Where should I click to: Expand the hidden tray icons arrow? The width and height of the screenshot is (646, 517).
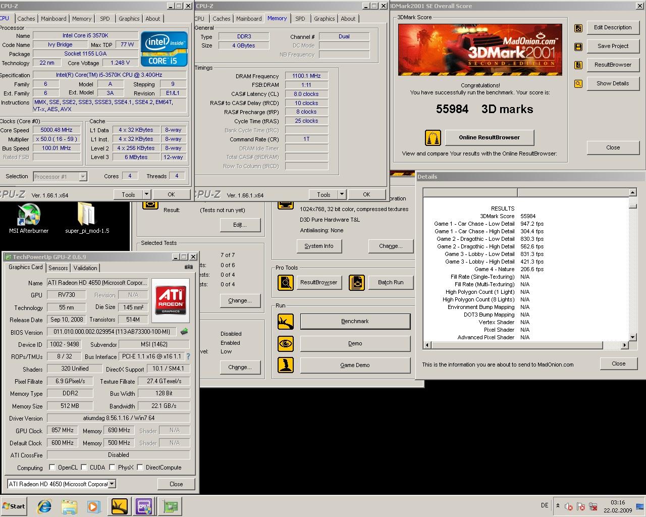(x=558, y=505)
